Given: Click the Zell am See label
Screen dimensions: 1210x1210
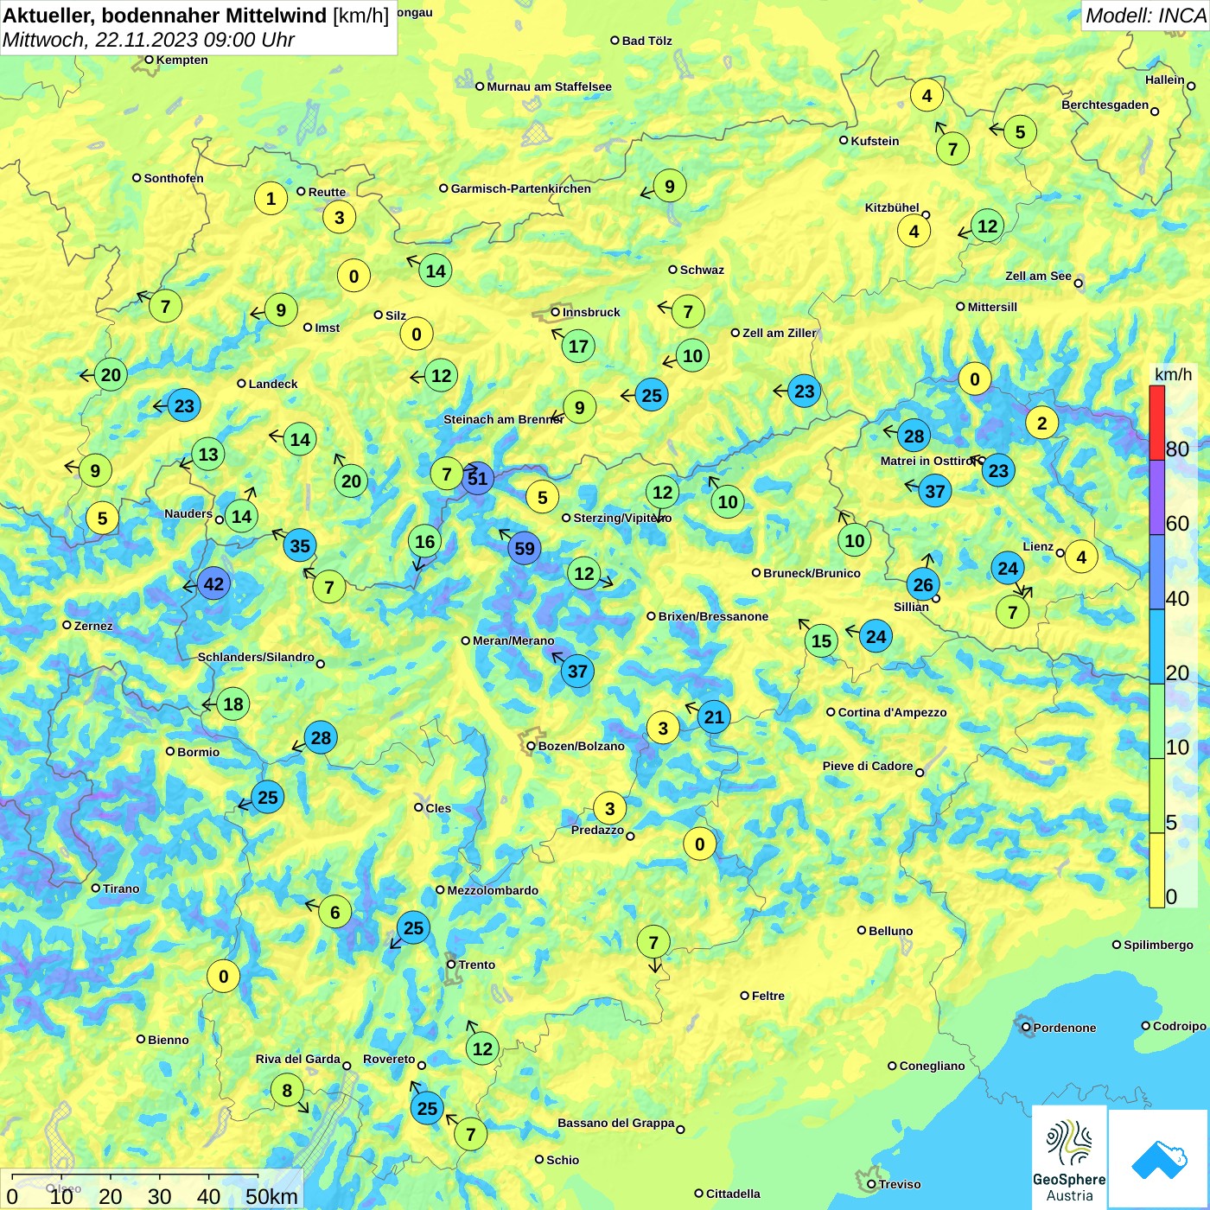Looking at the screenshot, I should 1038,276.
